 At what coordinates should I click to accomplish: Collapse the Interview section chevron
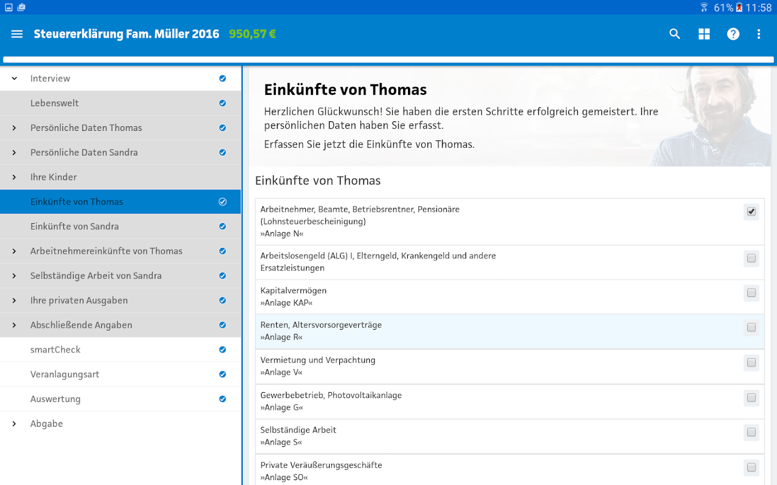pos(15,79)
